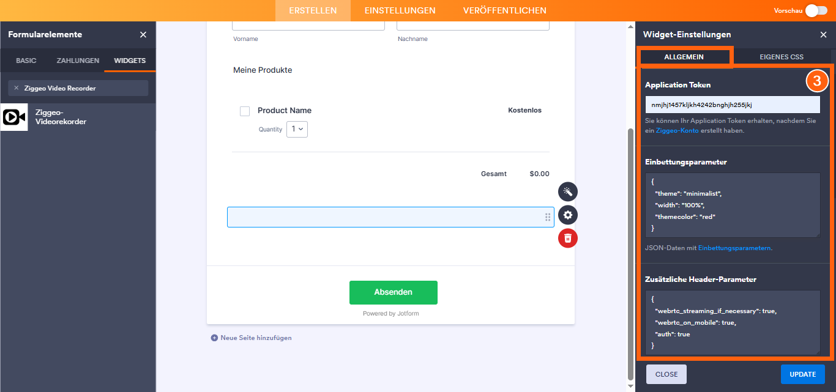Open widget settings gear icon
836x392 pixels.
[x=568, y=215]
